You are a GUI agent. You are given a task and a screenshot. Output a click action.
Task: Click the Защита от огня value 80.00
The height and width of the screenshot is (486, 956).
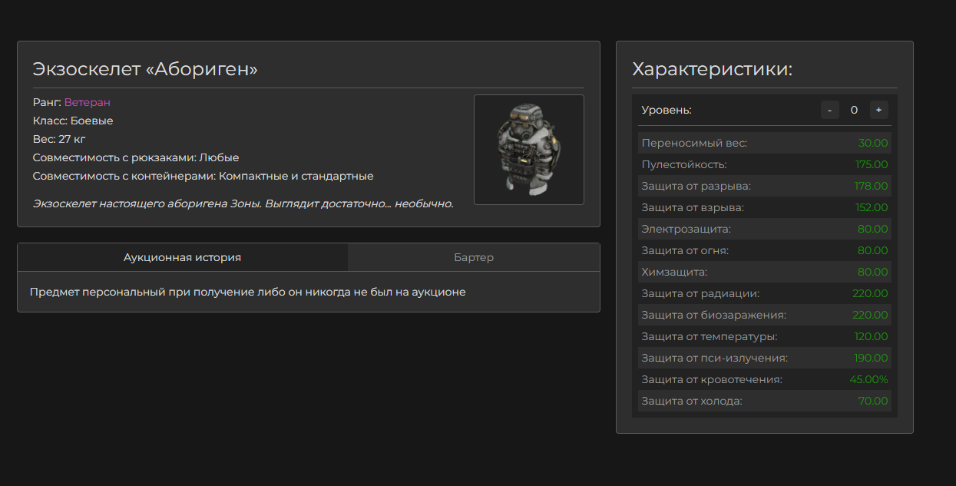pos(873,250)
